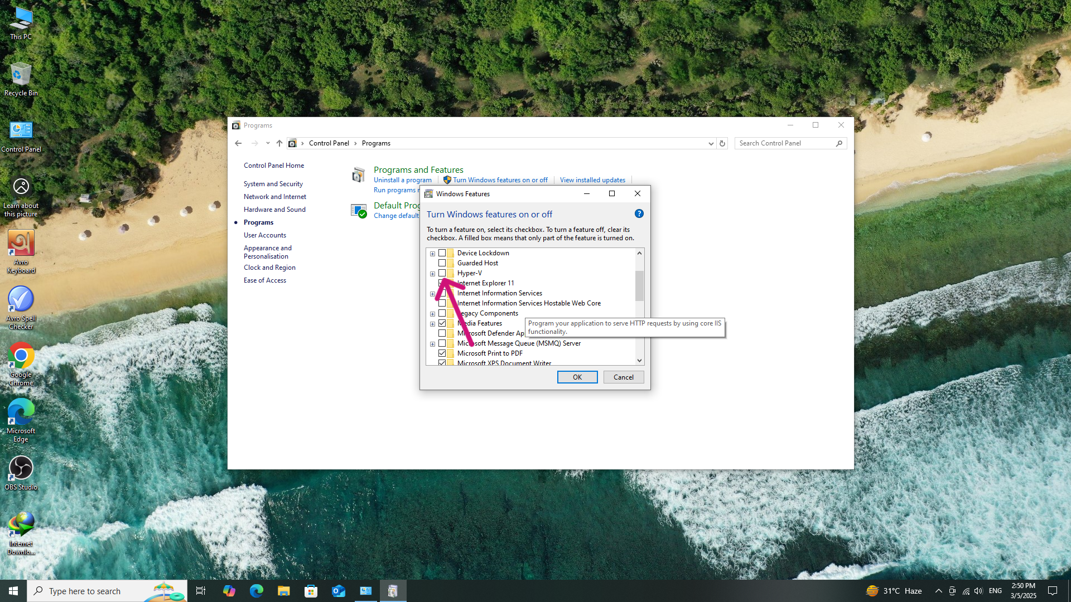The width and height of the screenshot is (1071, 602).
Task: Check the Guarded Host feature
Action: (442, 263)
